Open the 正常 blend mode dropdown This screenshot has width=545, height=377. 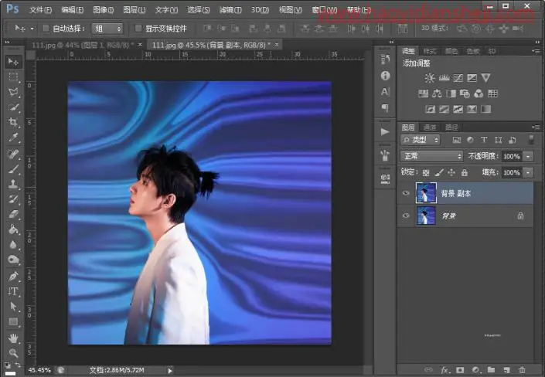click(431, 156)
